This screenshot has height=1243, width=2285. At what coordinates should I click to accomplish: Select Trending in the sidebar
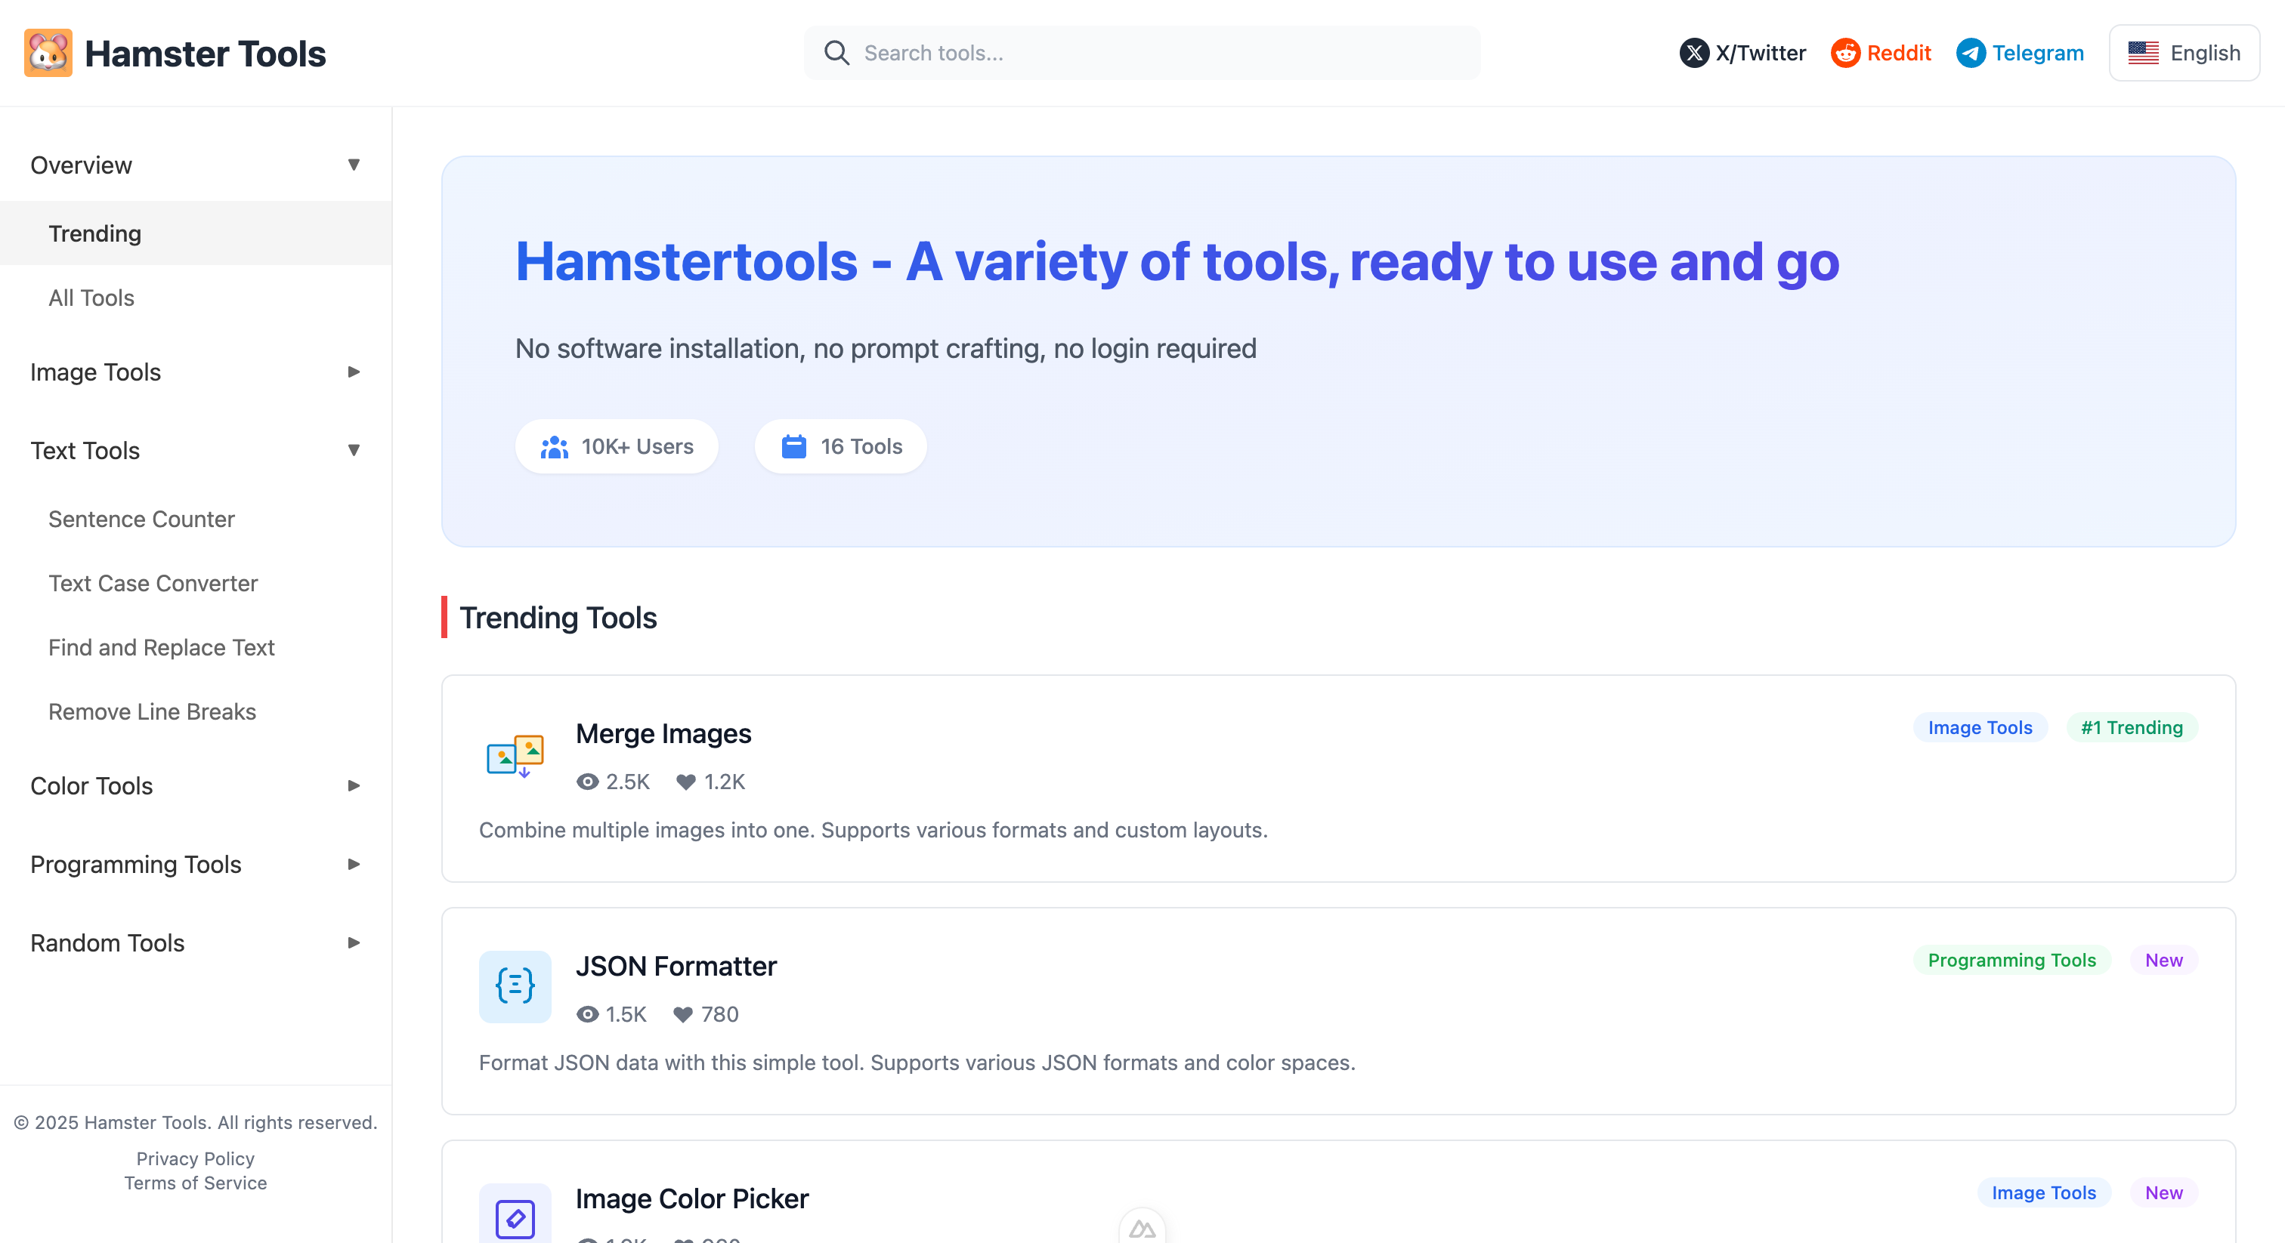195,233
